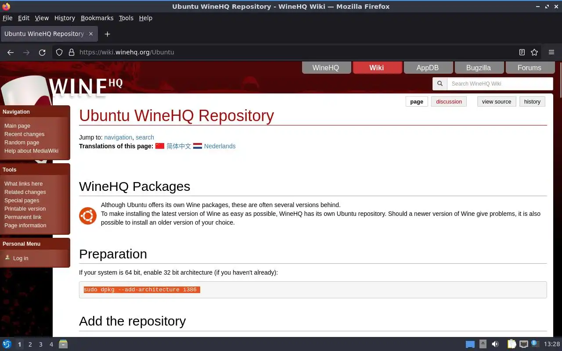Open Printable version link
Screen dimensions: 562x351
coord(25,208)
